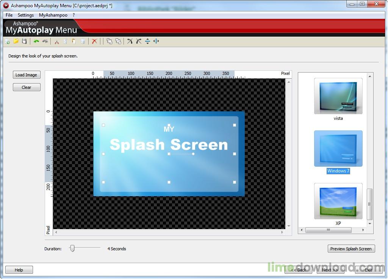Launch Preview Splash Screen

coord(351,248)
